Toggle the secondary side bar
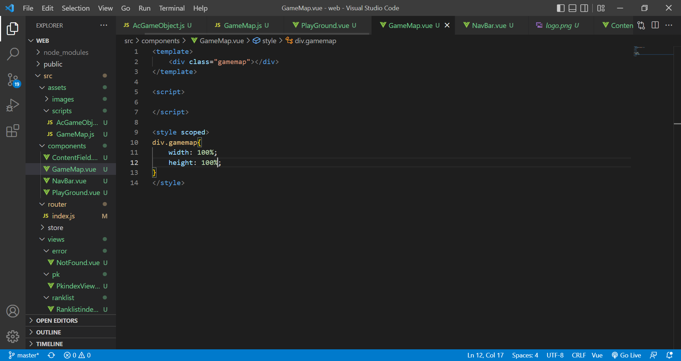Screen dimensions: 681x361 click(584, 8)
